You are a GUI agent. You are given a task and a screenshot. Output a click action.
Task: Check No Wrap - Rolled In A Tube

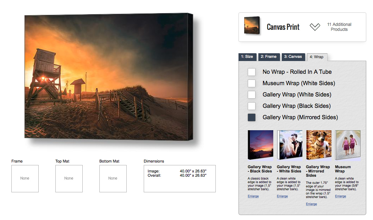click(252, 72)
